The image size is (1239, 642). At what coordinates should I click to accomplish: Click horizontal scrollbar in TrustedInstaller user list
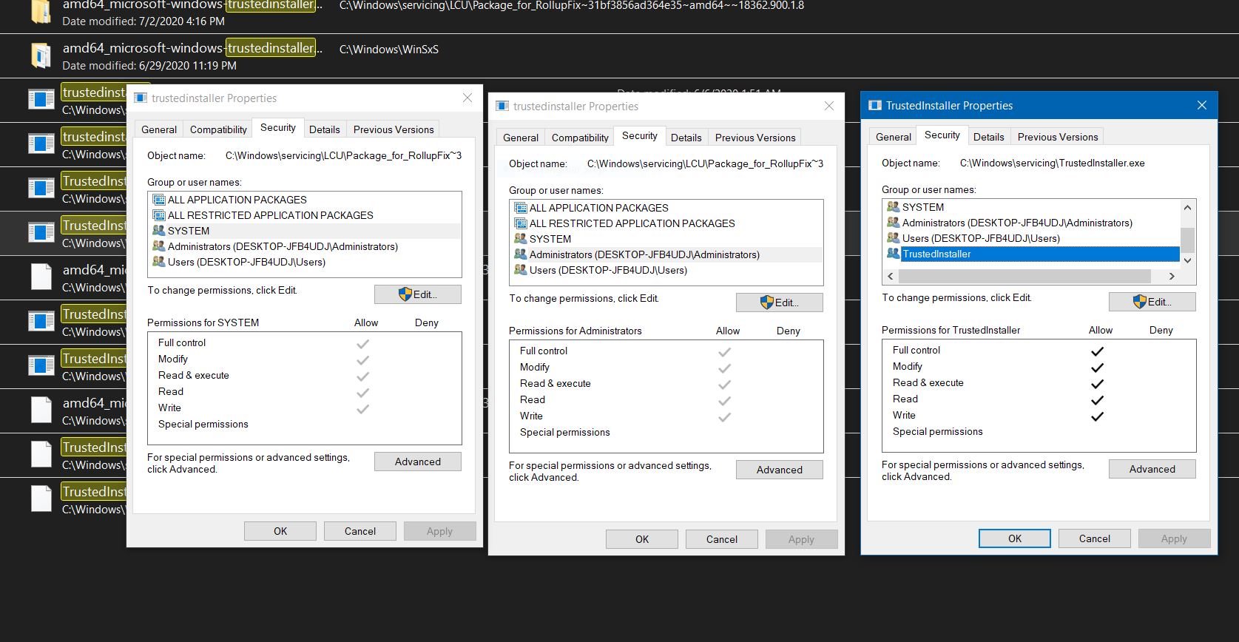coord(1024,276)
